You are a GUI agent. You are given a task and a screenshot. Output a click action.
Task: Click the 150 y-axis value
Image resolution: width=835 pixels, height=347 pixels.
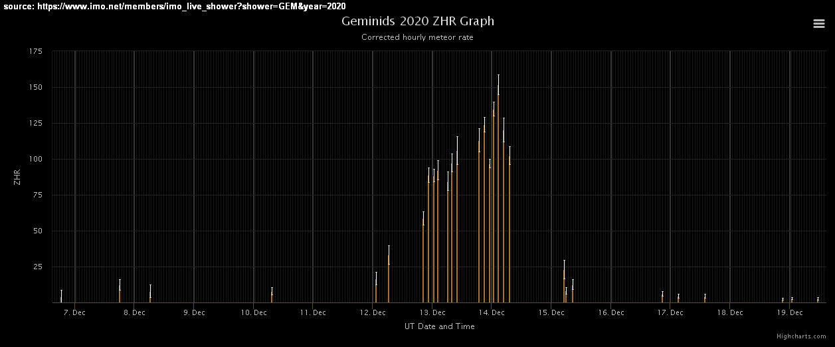[x=37, y=87]
